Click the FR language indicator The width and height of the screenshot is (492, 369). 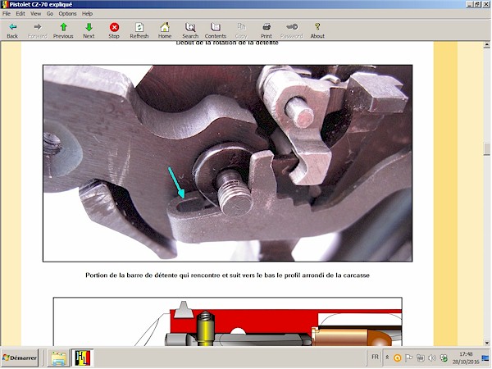tap(375, 357)
